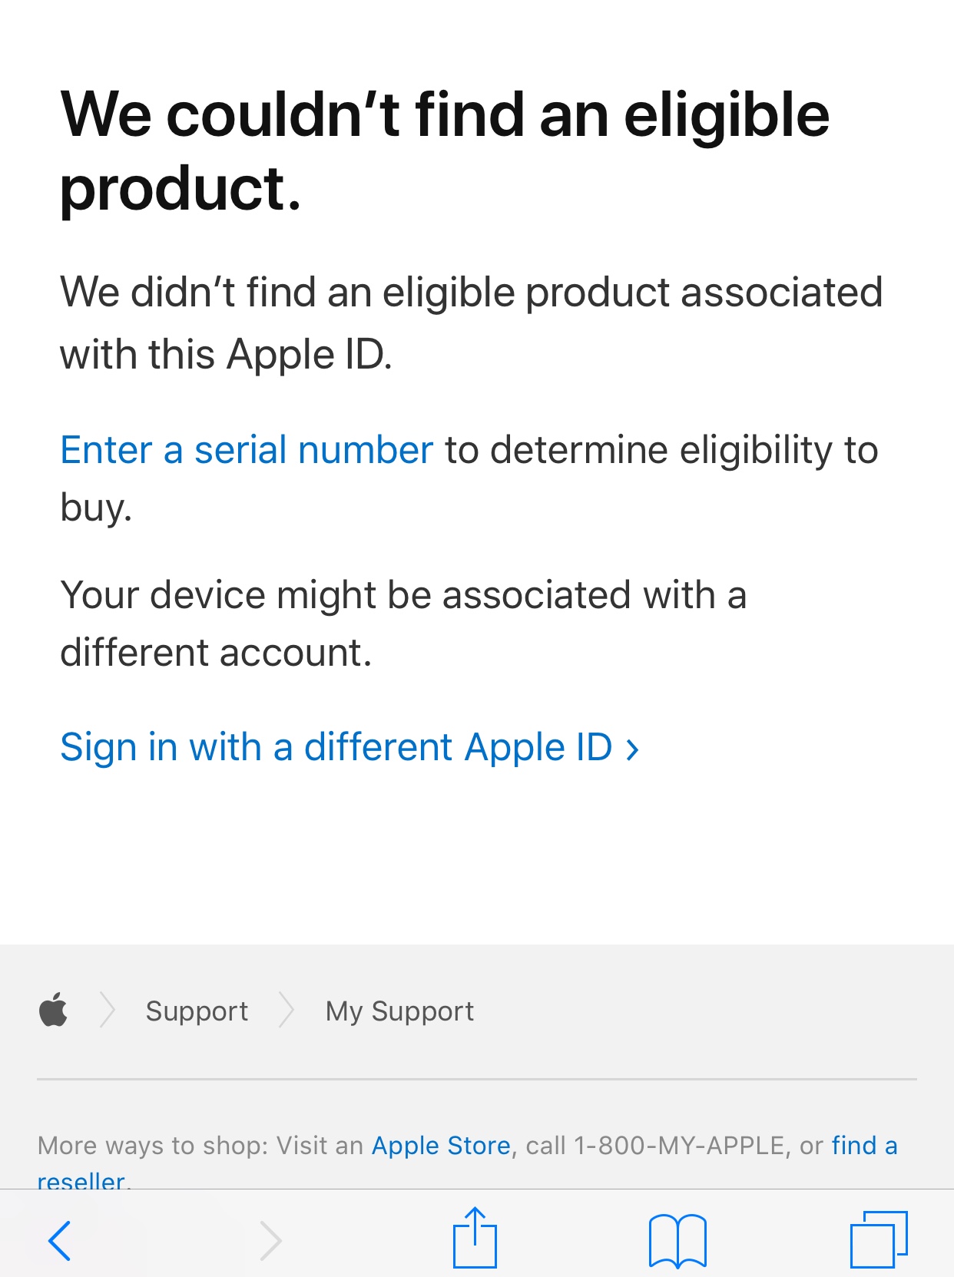This screenshot has height=1277, width=954.
Task: Click the Enter a serial number link
Action: pos(247,450)
